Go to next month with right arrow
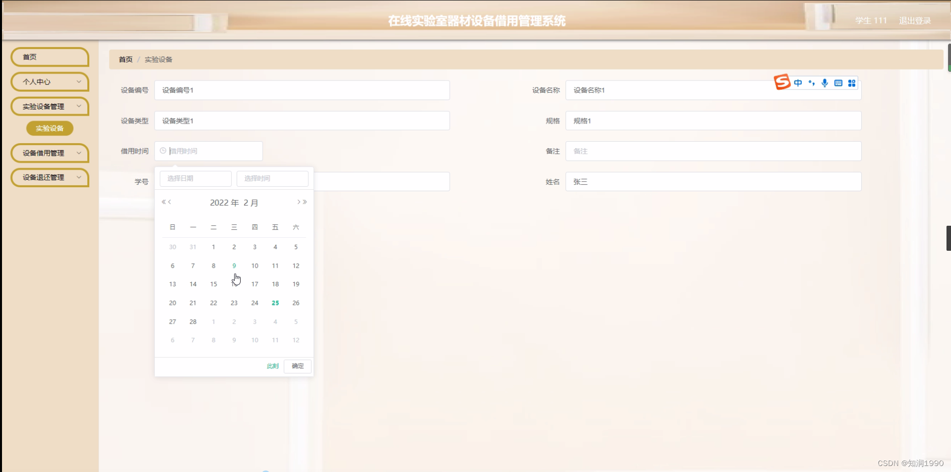Screen dimensions: 951x472 (x=298, y=202)
